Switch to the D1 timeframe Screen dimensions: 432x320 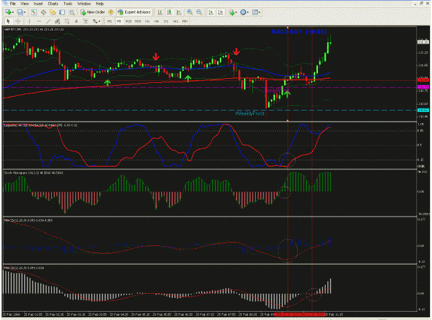(166, 21)
